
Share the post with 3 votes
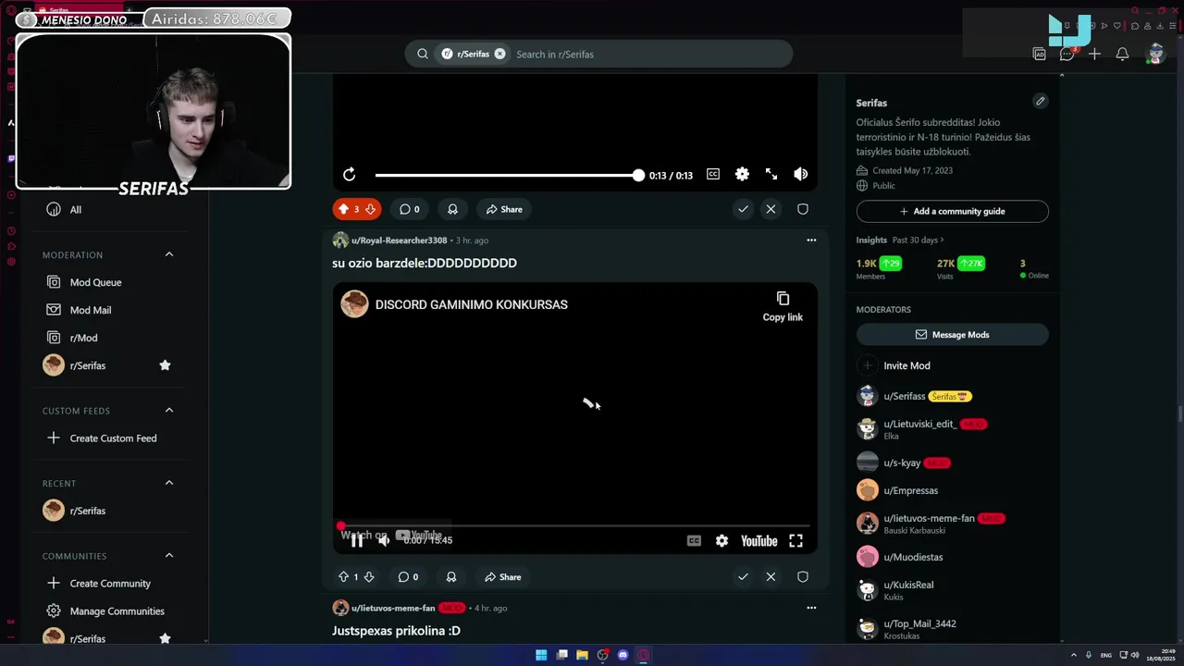tap(504, 209)
